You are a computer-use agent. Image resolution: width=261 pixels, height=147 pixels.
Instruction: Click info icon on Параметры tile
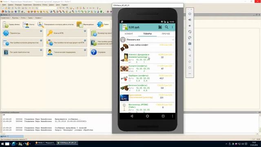(41, 31)
